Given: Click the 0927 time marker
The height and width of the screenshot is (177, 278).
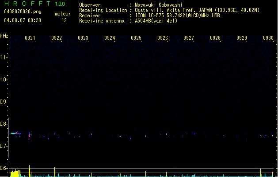Looking at the screenshot, I should pyautogui.click(x=189, y=38).
